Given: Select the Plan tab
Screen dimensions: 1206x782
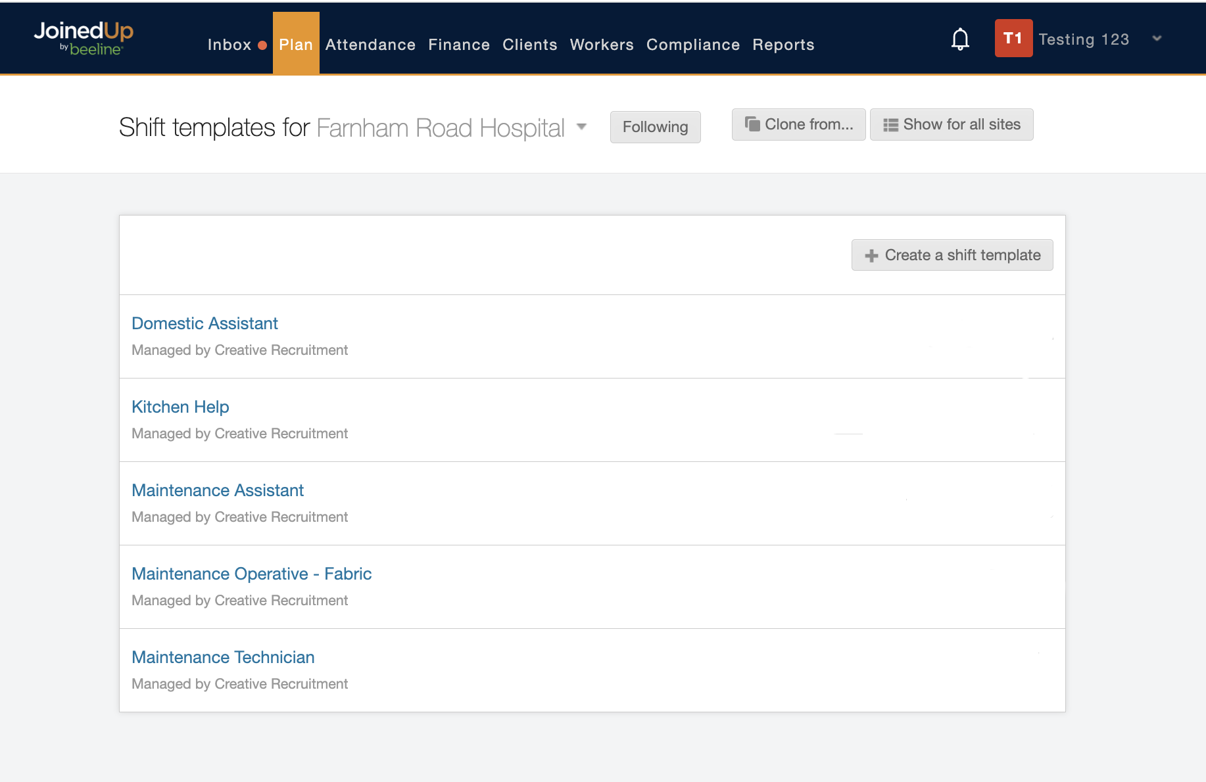Looking at the screenshot, I should (x=296, y=45).
